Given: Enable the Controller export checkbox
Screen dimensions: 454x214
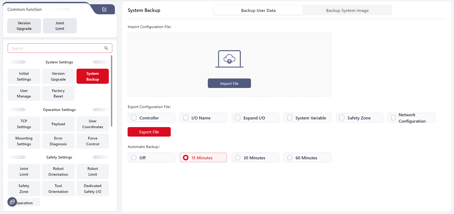Looking at the screenshot, I should 134,118.
